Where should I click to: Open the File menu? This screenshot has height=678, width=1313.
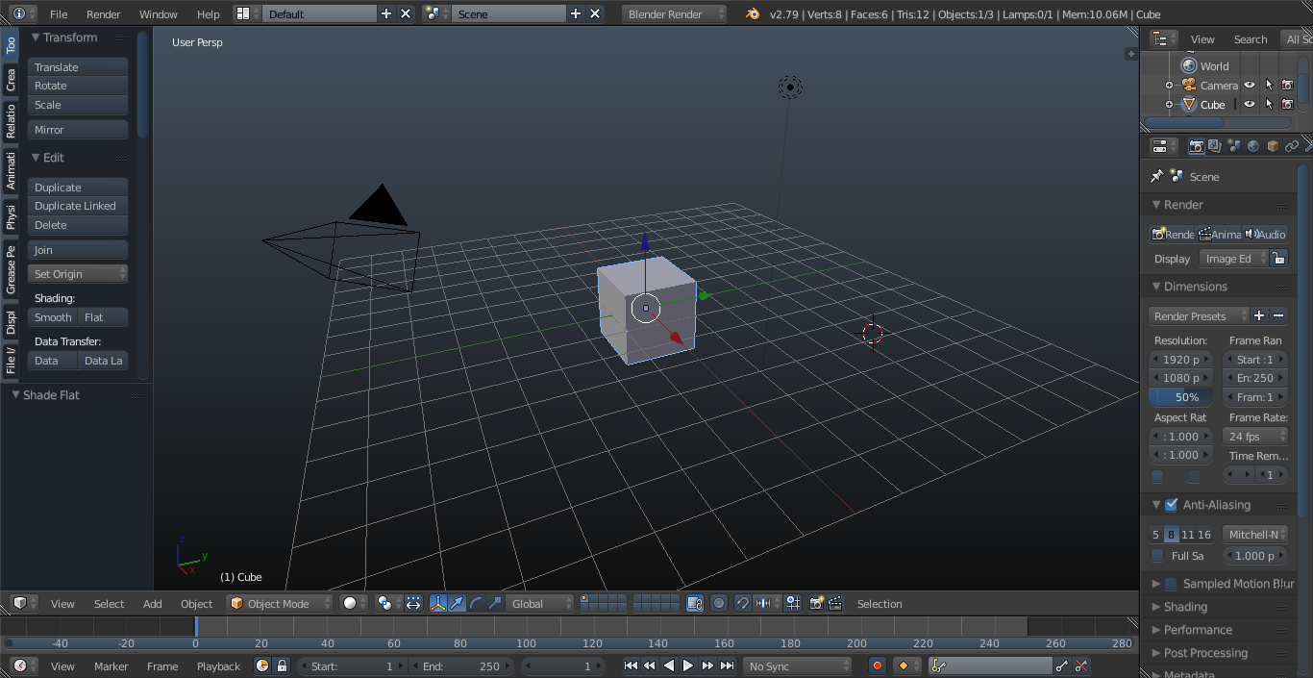pyautogui.click(x=59, y=13)
